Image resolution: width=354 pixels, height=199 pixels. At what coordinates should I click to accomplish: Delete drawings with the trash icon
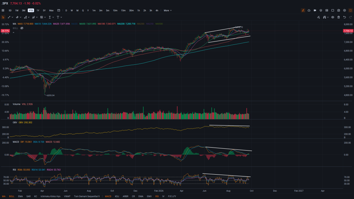338,17
